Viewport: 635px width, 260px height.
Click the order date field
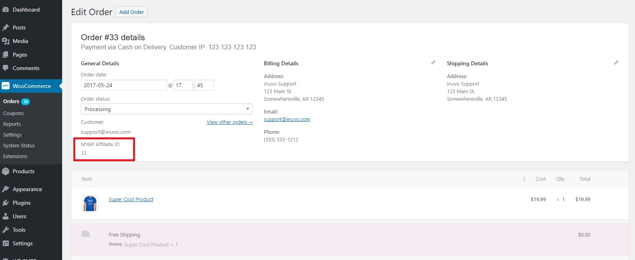point(124,85)
